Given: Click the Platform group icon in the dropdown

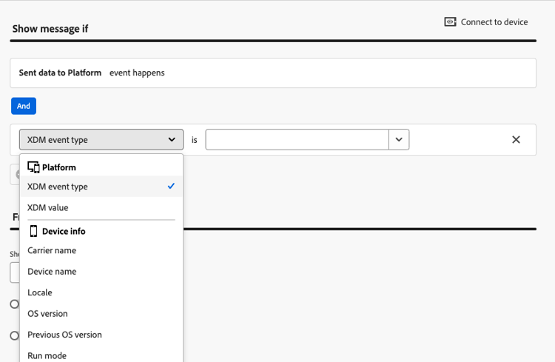Looking at the screenshot, I should [33, 167].
